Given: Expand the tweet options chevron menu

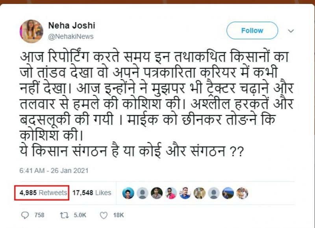Looking at the screenshot, I should point(291,31).
